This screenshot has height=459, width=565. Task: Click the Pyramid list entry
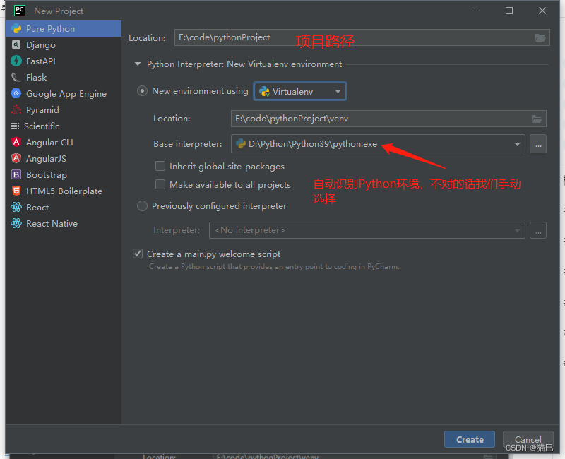64,110
